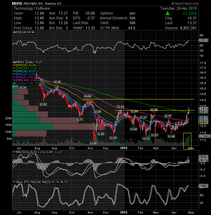Click the Options value yes
This screenshot has height=215, width=211.
point(132,13)
